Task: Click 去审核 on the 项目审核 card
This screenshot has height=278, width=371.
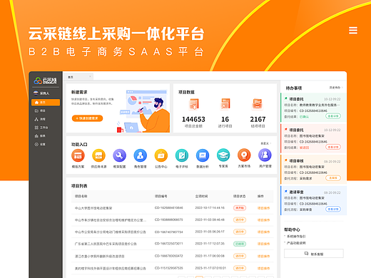Action: (333, 178)
